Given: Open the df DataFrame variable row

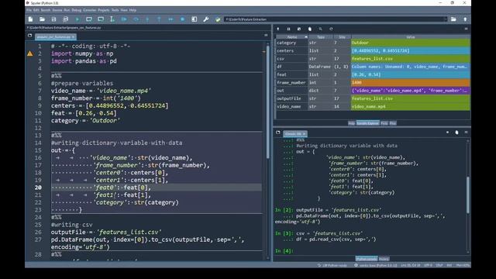Looking at the screenshot, I should click(373, 67).
